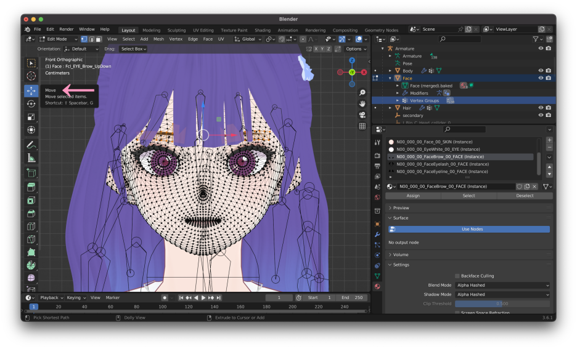577x349 pixels.
Task: Open the Drag Select Box dropdown
Action: click(134, 49)
